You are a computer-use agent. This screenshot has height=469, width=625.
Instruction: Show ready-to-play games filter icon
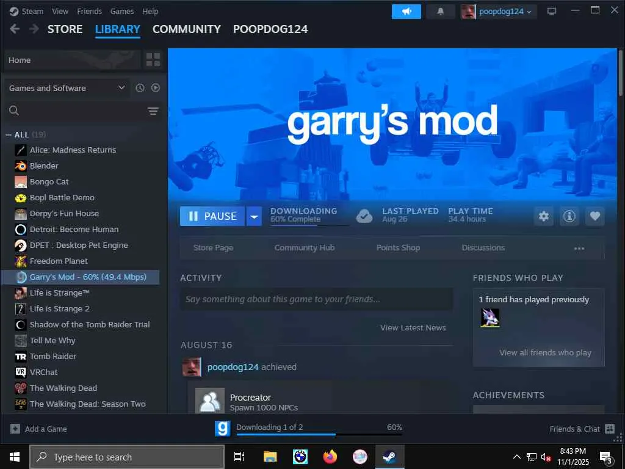point(156,88)
